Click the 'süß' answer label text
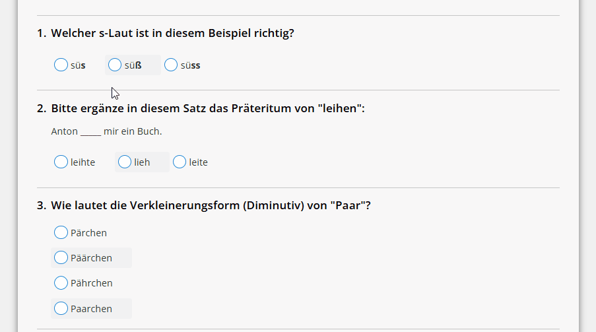Viewport: 596px width, 332px height. (x=133, y=65)
